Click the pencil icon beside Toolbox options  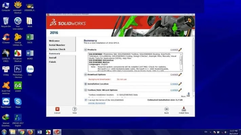point(180,90)
